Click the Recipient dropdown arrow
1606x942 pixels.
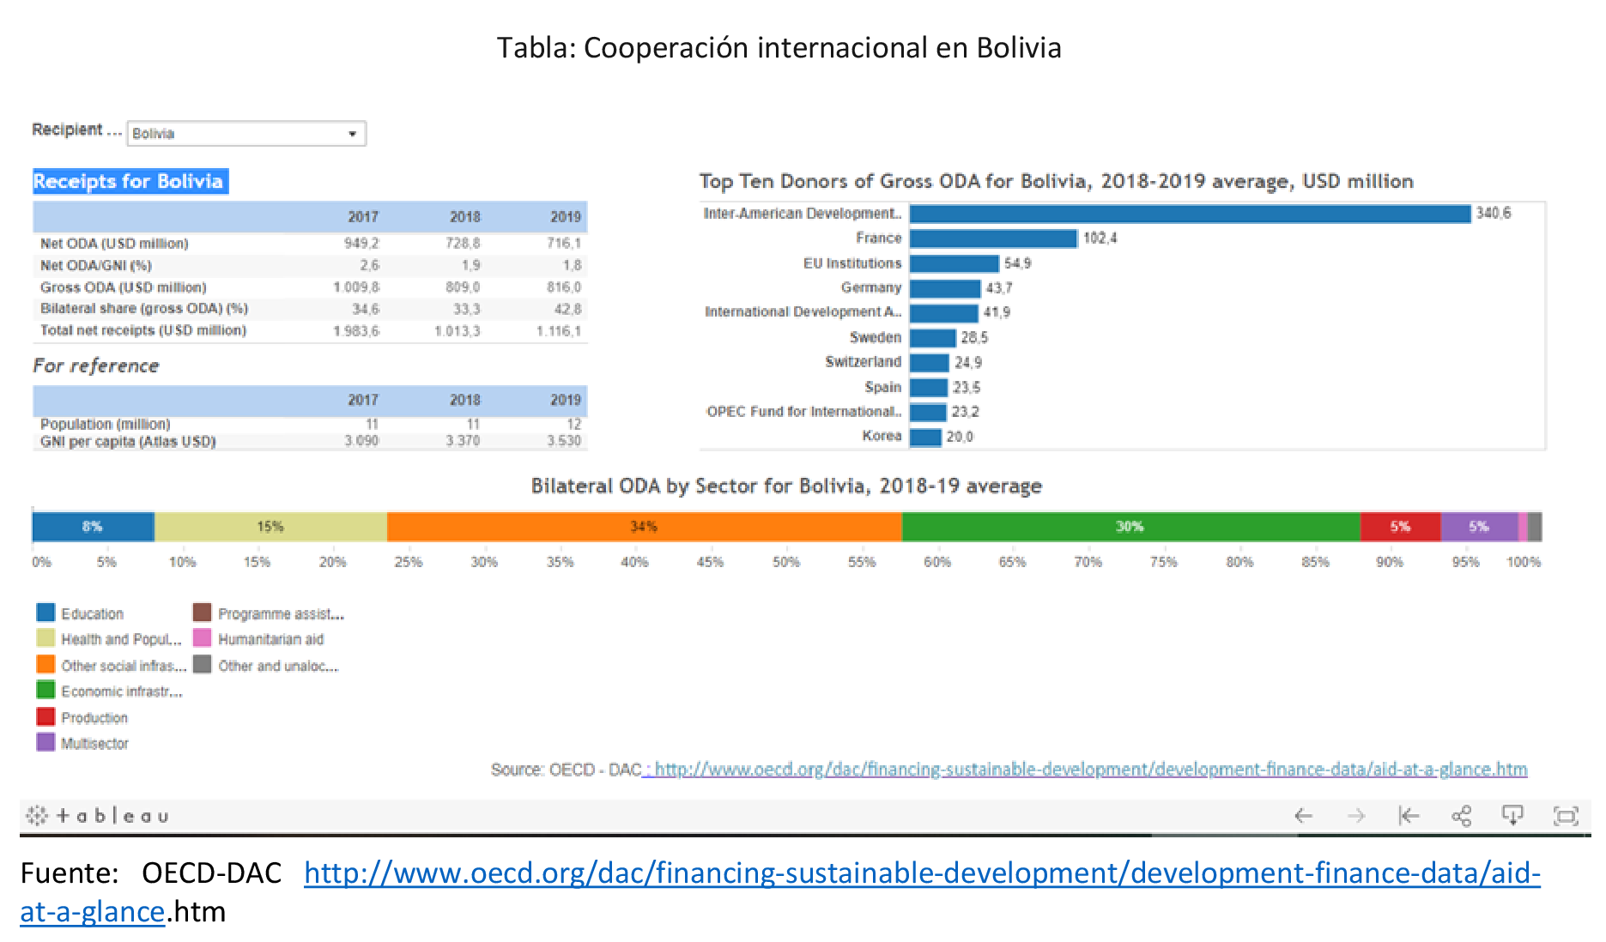coord(352,134)
